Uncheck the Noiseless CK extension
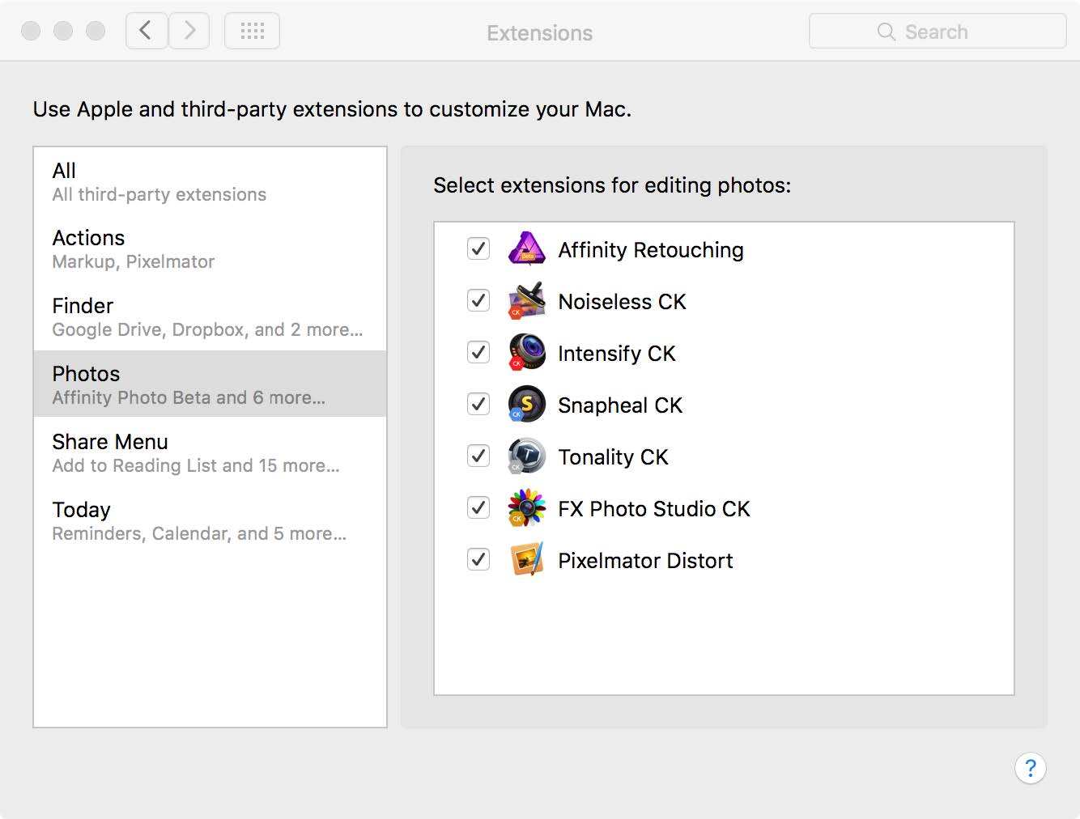Image resolution: width=1080 pixels, height=819 pixels. coord(478,301)
